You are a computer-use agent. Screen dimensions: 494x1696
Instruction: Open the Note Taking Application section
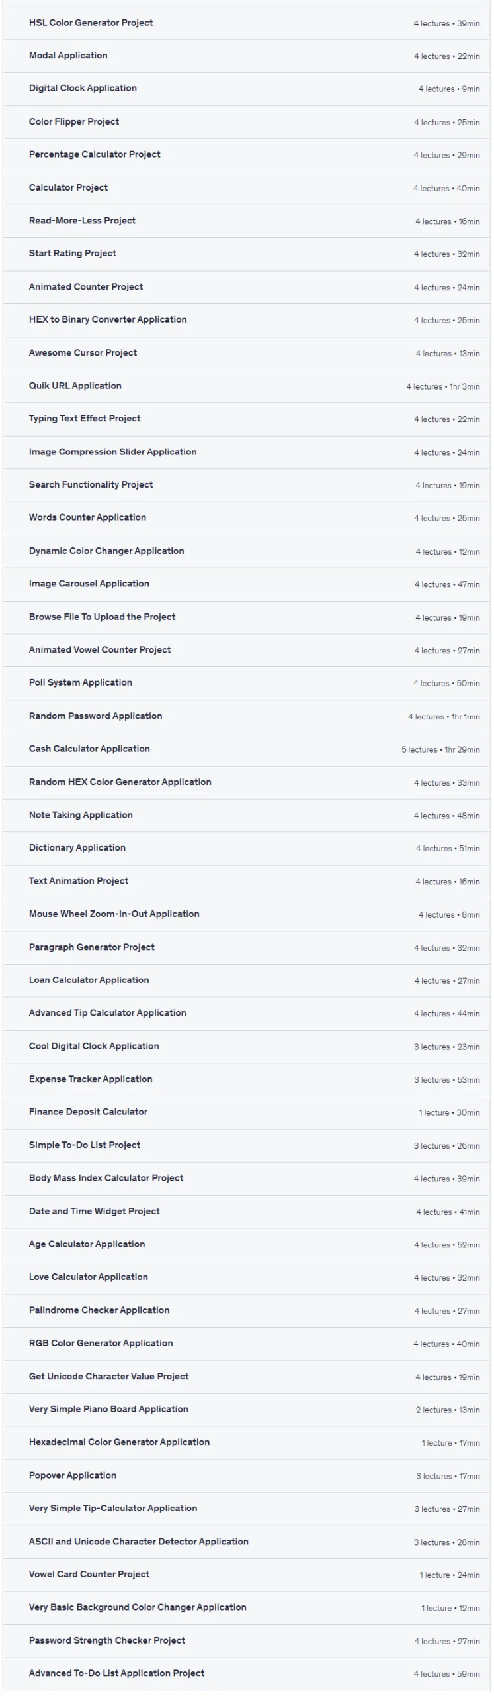tap(246, 816)
